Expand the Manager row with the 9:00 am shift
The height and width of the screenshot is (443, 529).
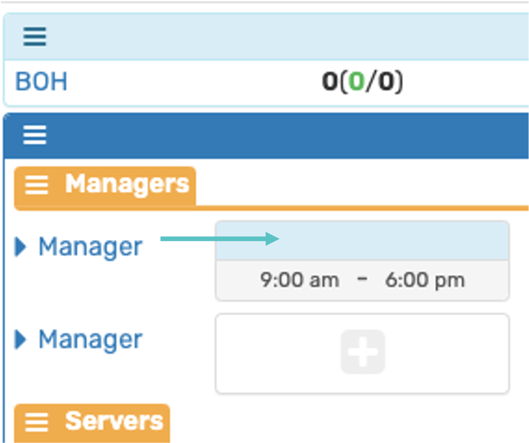pyautogui.click(x=21, y=247)
